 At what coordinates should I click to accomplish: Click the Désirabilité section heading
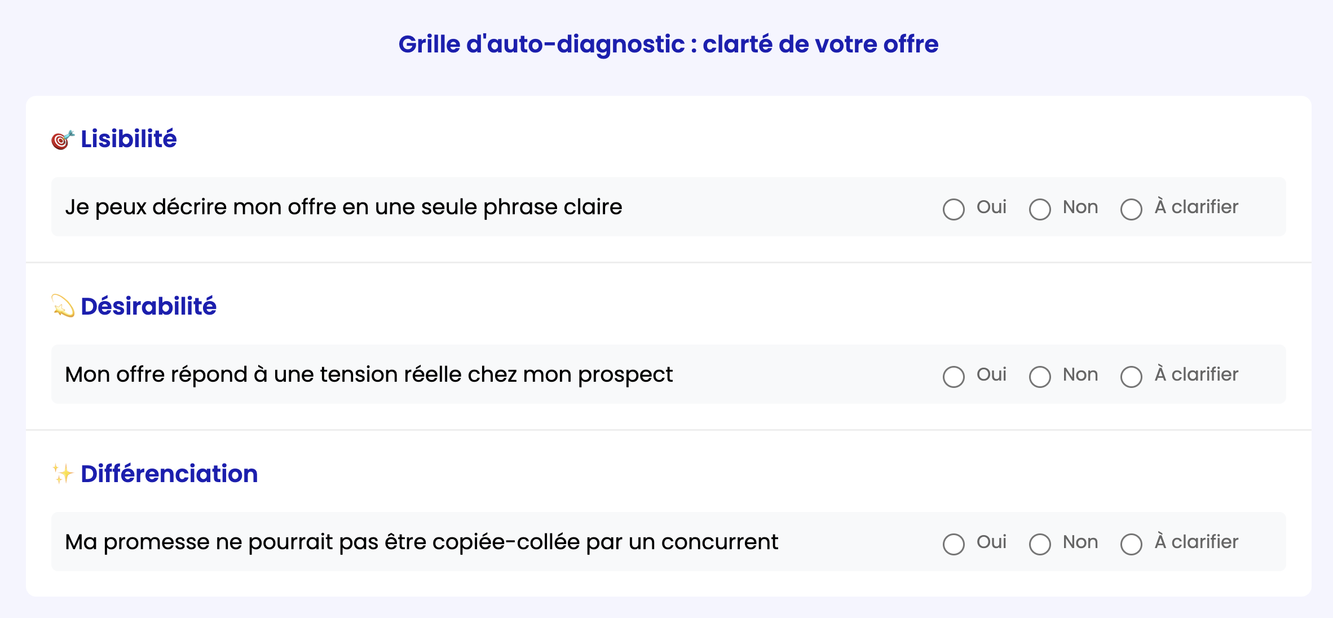click(148, 306)
